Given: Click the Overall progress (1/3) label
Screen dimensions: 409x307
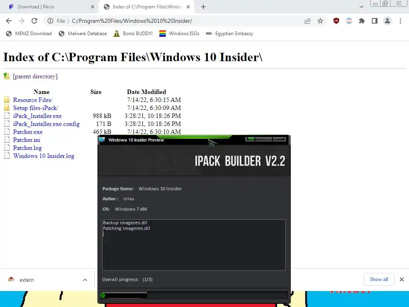Looking at the screenshot, I should coord(127,279).
